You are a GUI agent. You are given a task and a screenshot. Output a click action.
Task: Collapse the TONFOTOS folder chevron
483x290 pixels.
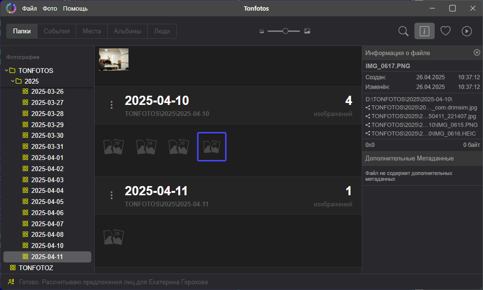click(x=6, y=71)
